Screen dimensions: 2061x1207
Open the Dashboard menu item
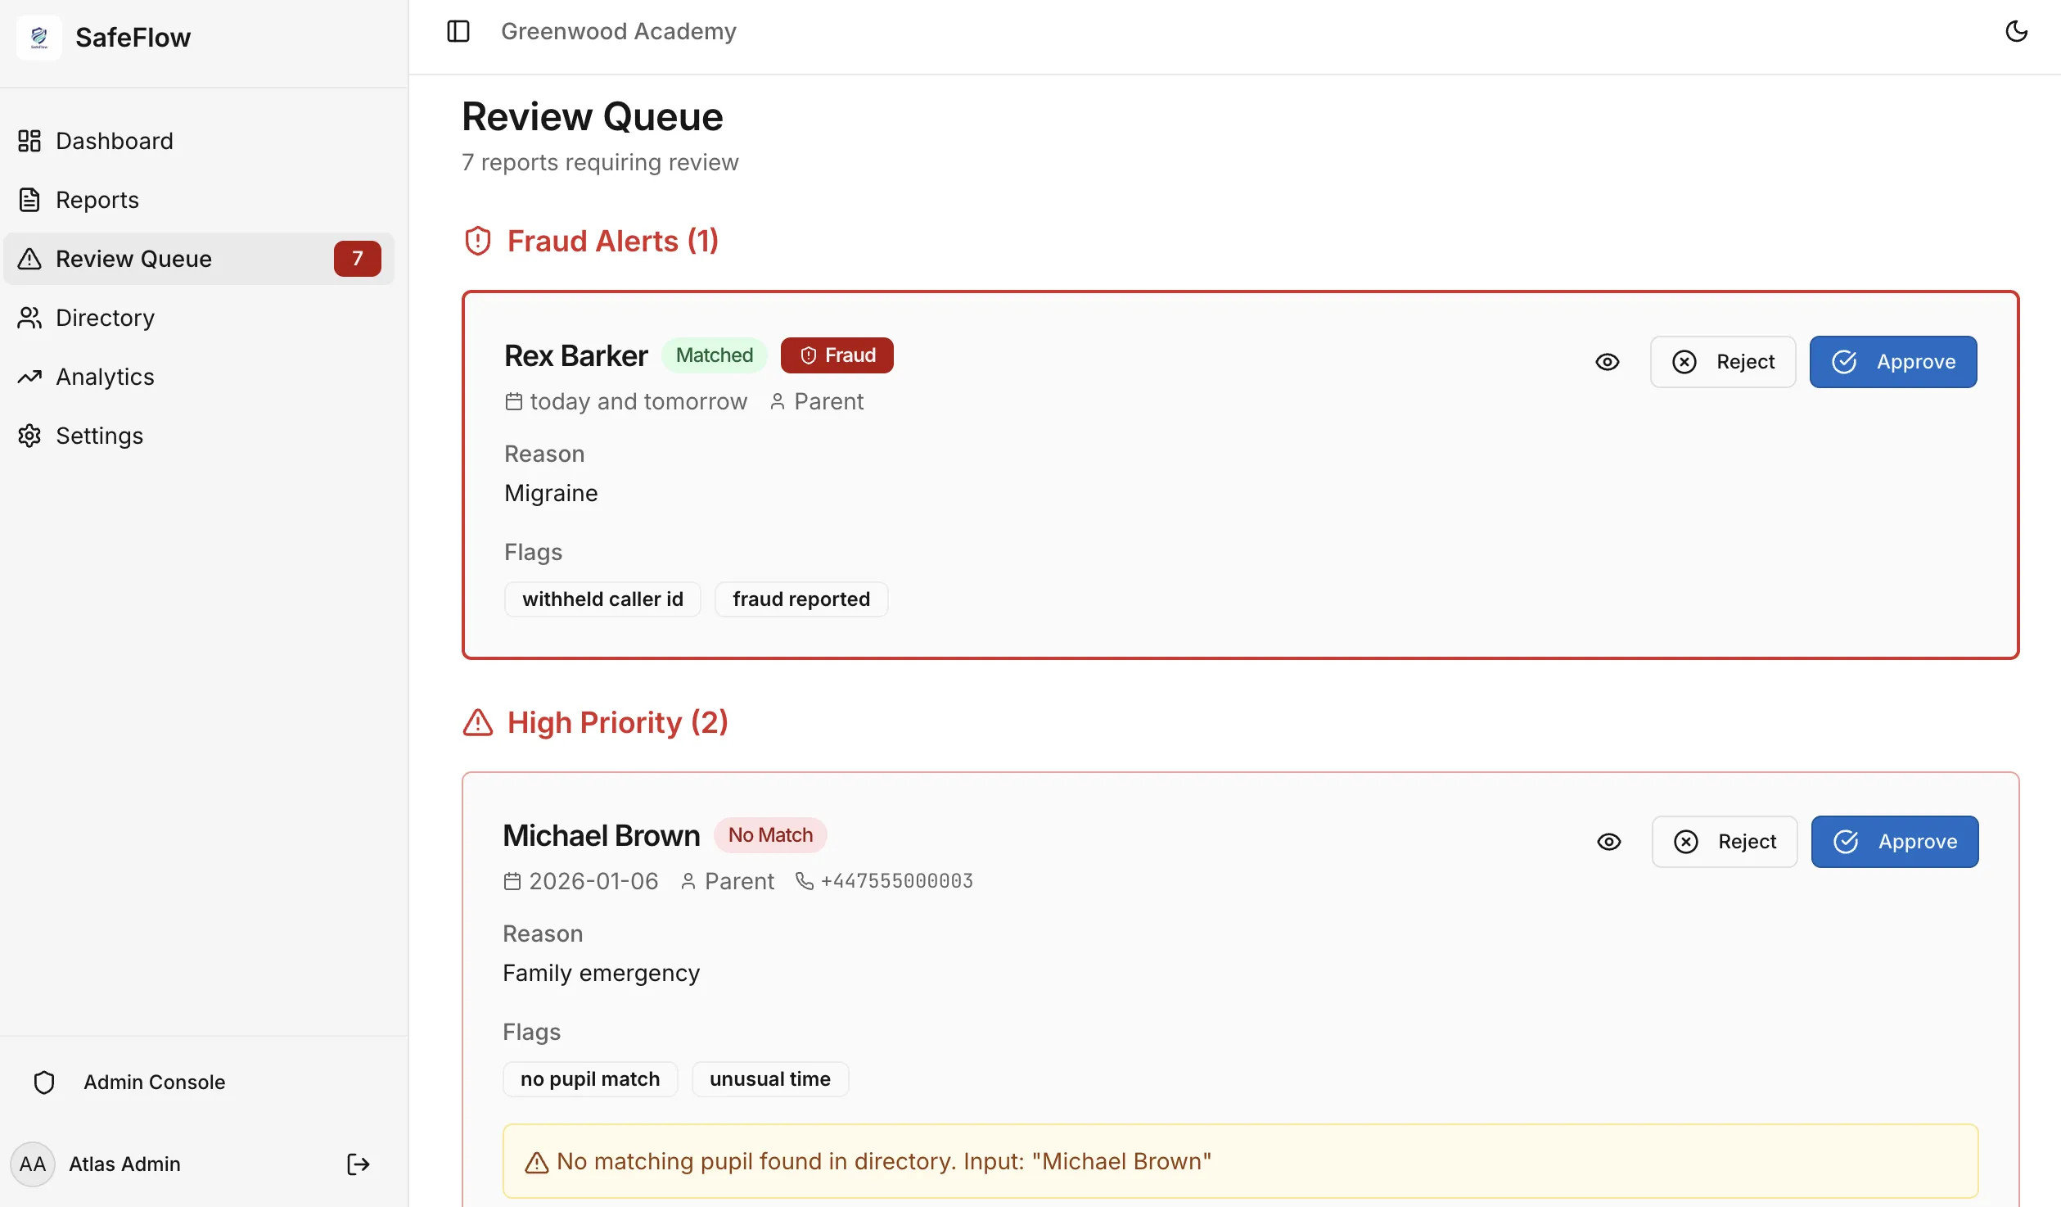coord(199,141)
